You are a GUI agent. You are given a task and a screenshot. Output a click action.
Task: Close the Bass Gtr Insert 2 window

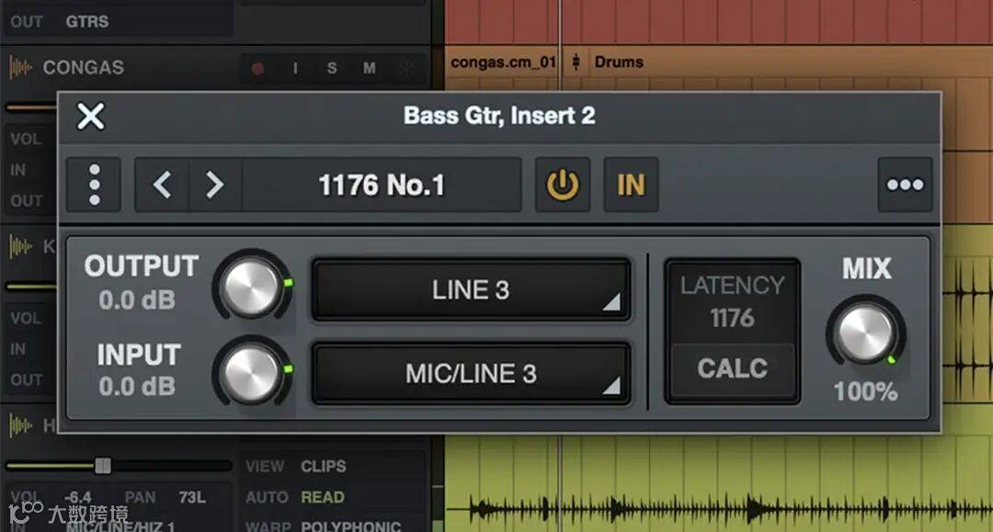(90, 117)
